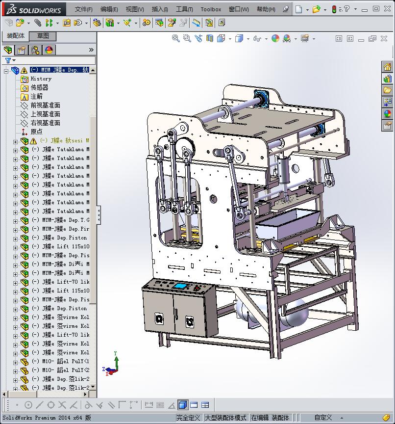The height and width of the screenshot is (424, 395).
Task: Switch to the 草图 tab
Action: (x=43, y=36)
